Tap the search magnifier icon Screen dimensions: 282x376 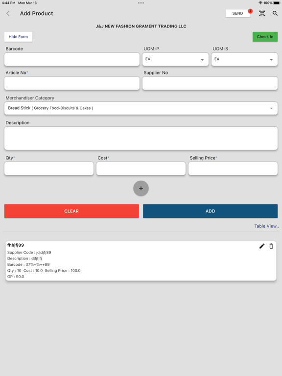(275, 13)
